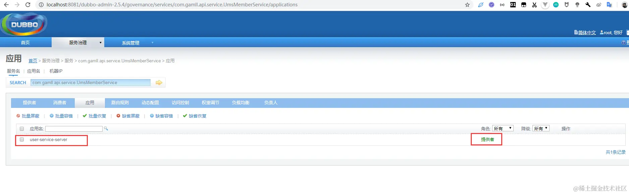Select 服务名 search type
This screenshot has height=194, width=629.
[13, 71]
